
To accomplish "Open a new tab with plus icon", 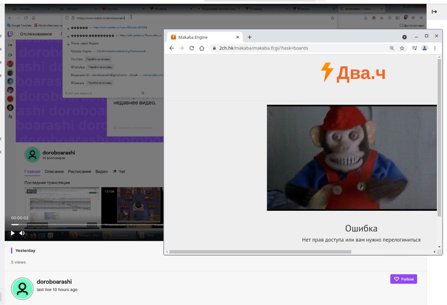I will click(249, 37).
